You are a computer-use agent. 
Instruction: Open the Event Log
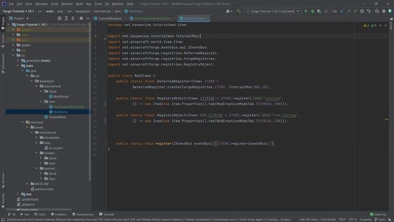click(x=378, y=214)
